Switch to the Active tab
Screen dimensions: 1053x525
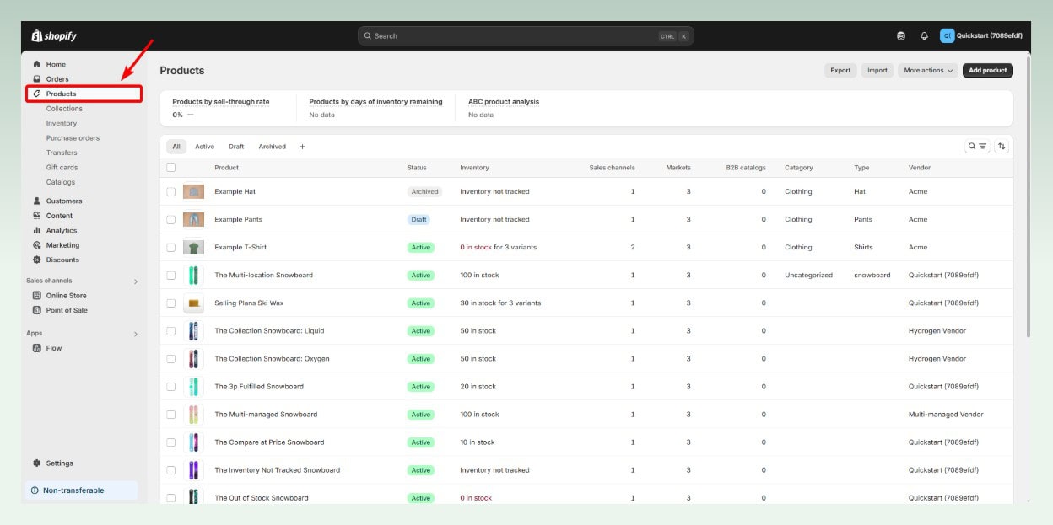click(x=205, y=147)
